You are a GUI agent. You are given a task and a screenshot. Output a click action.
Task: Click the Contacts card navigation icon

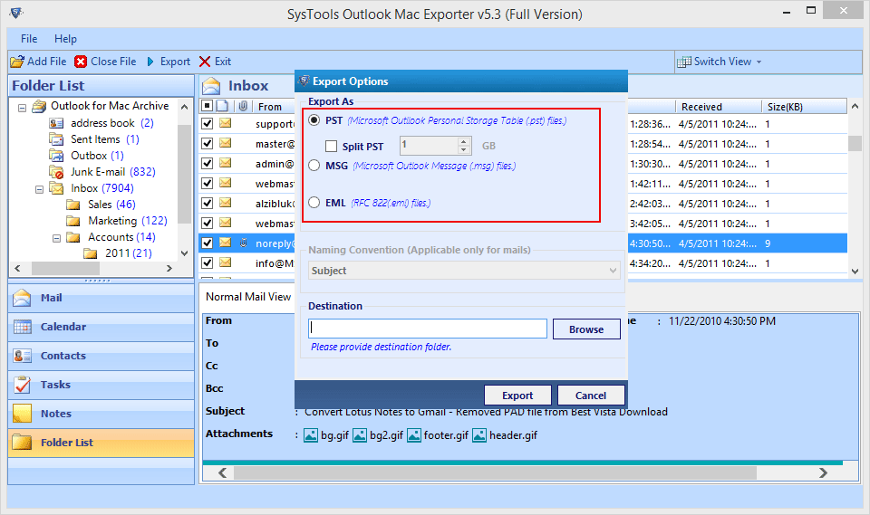22,356
